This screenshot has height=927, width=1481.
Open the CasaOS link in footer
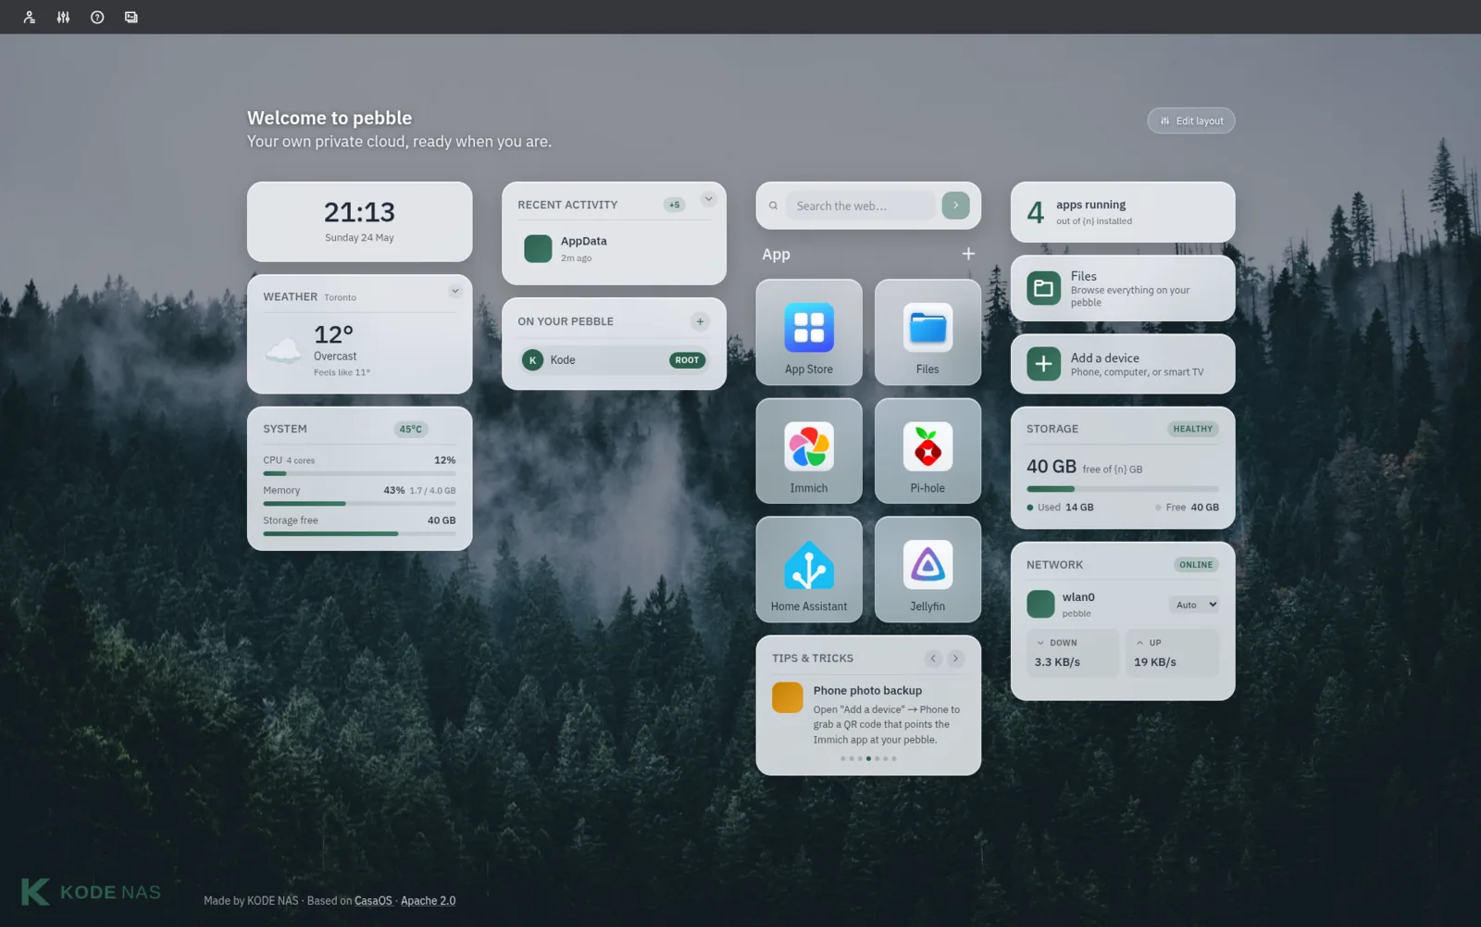pyautogui.click(x=373, y=900)
